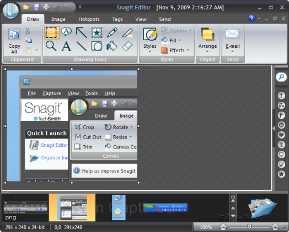Select the Arrow tool
The width and height of the screenshot is (289, 232).
(x=82, y=32)
